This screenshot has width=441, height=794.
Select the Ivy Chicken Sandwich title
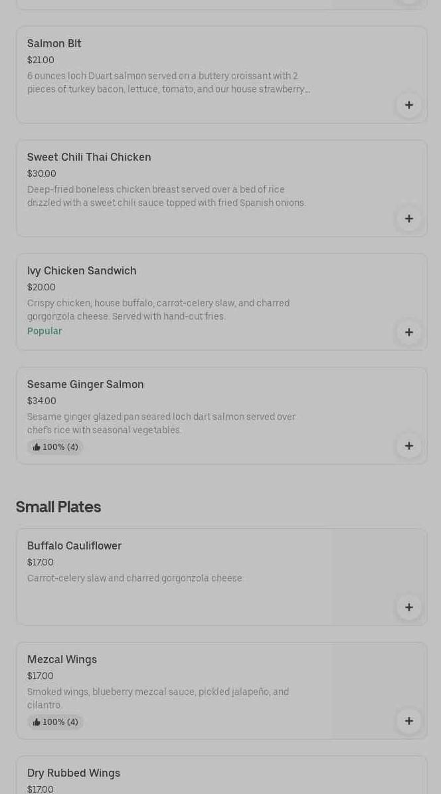click(82, 271)
